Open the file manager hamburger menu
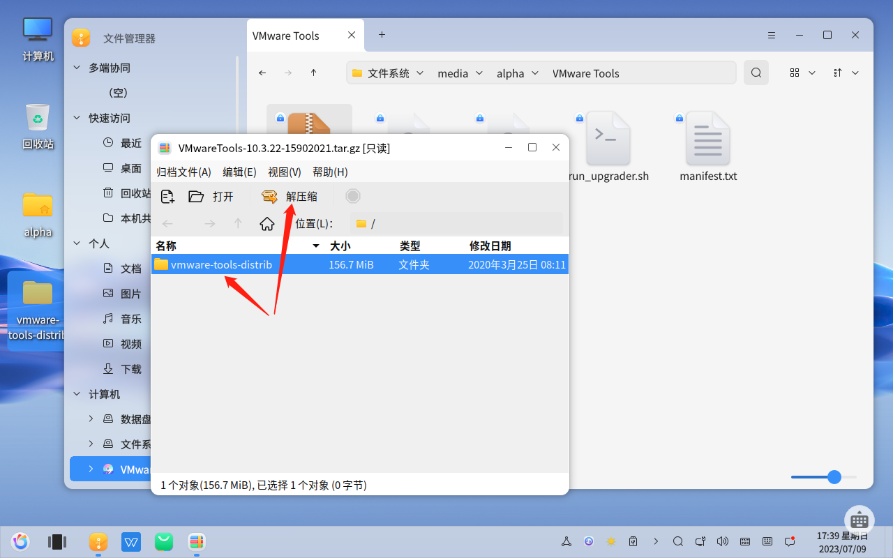This screenshot has height=558, width=893. (772, 35)
